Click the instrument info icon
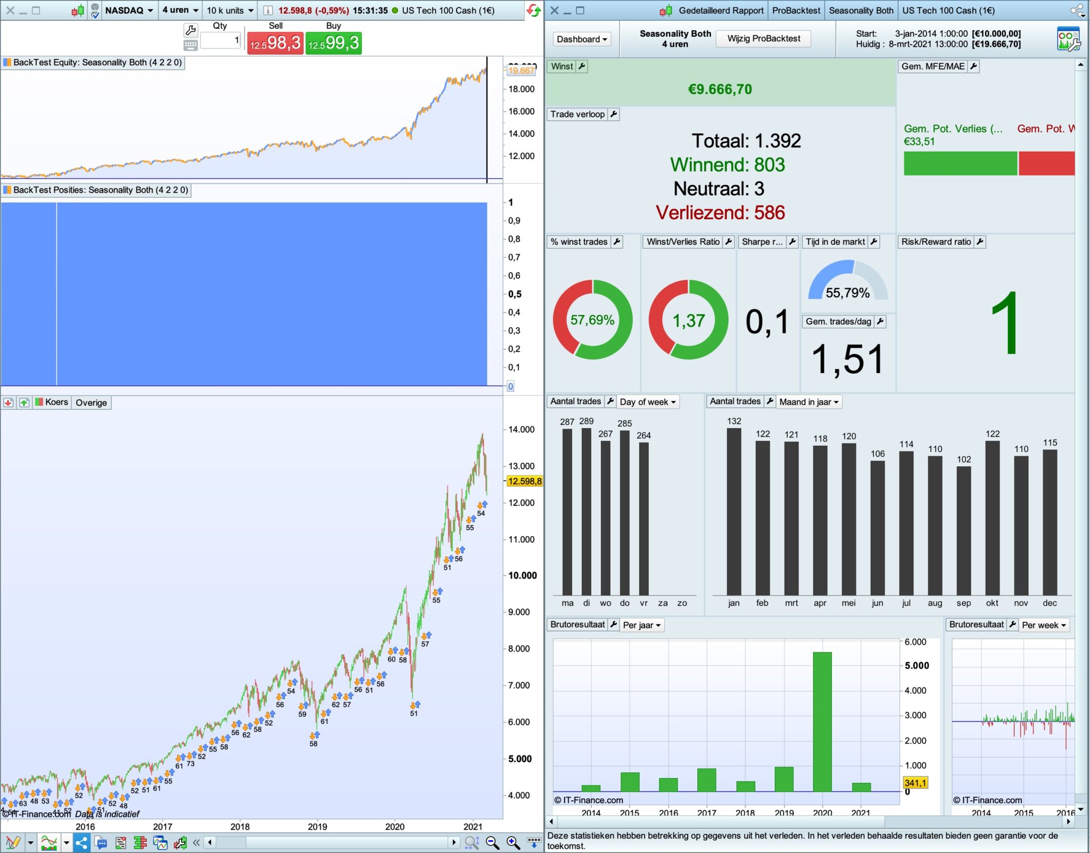 click(x=268, y=11)
